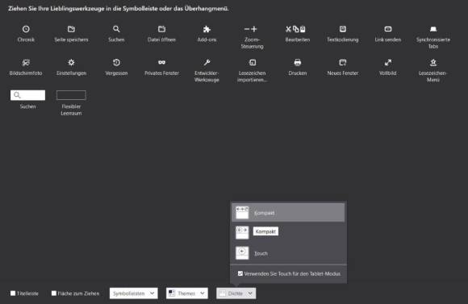This screenshot has width=468, height=304.
Task: Click the Suchen magnifier tool icon
Action: tap(116, 29)
